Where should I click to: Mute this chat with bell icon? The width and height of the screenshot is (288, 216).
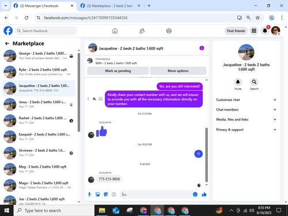tap(238, 82)
